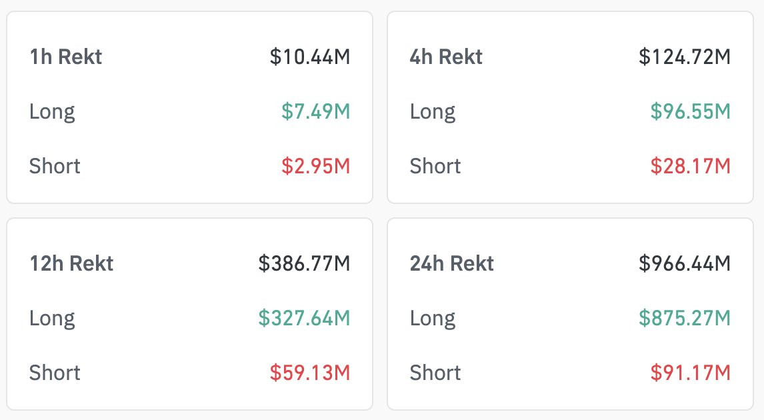
Task: Select the 24h total $966.44M value
Action: 685,263
